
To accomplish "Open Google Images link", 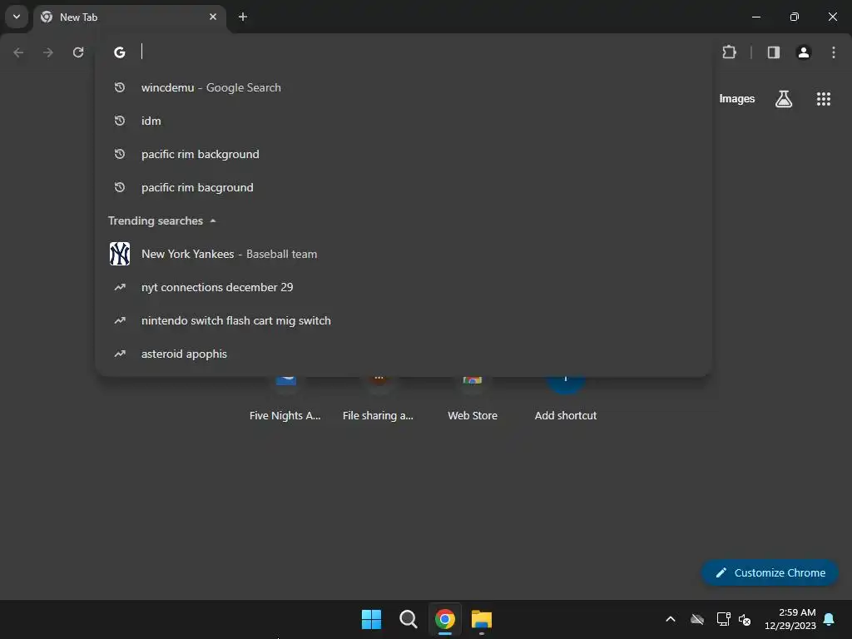I will pyautogui.click(x=737, y=99).
